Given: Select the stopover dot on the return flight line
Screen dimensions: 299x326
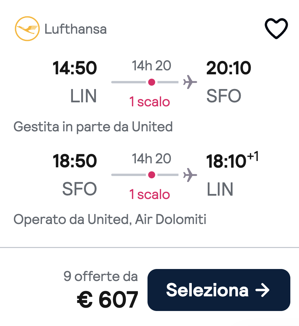Looking at the screenshot, I should coord(152,174).
